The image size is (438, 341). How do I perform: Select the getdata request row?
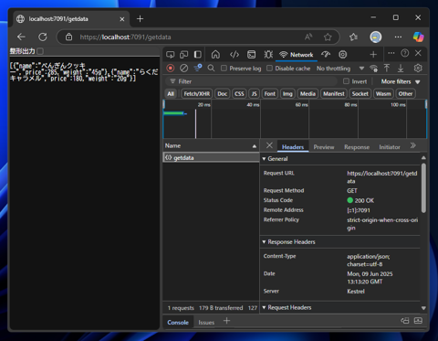click(211, 157)
